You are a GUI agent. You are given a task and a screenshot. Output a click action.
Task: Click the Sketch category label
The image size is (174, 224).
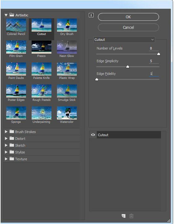(20, 145)
